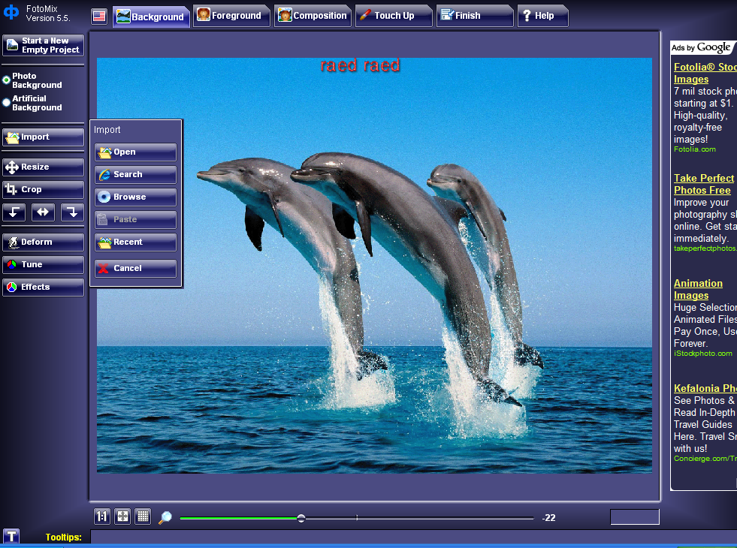Click the rotate right arrow button
Viewport: 737px width, 548px height.
72,212
